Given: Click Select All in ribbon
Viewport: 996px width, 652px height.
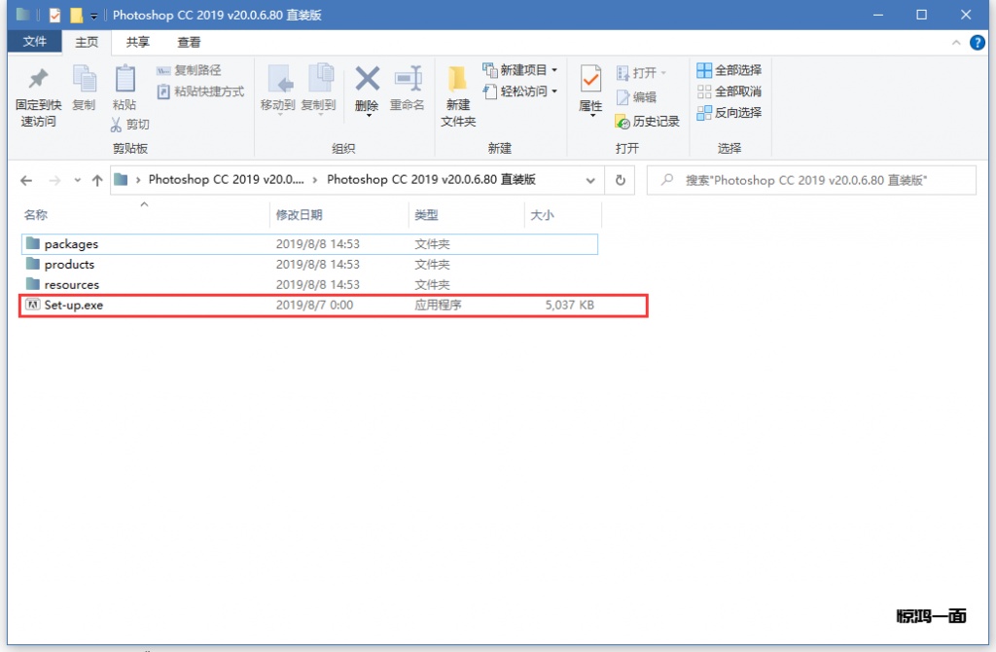Looking at the screenshot, I should pyautogui.click(x=729, y=70).
